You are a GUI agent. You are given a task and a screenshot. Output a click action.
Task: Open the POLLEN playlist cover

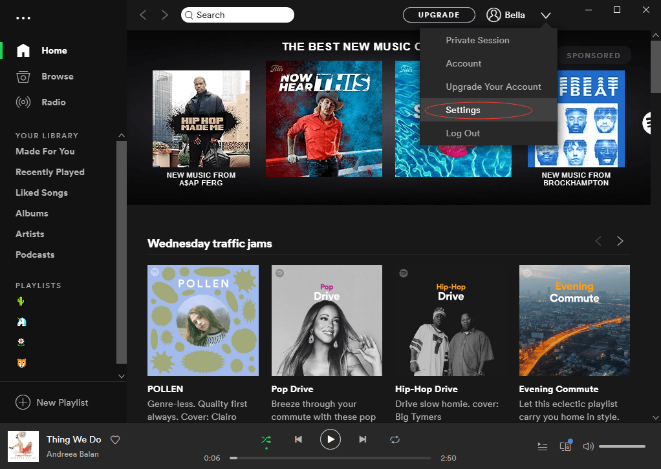(x=203, y=320)
